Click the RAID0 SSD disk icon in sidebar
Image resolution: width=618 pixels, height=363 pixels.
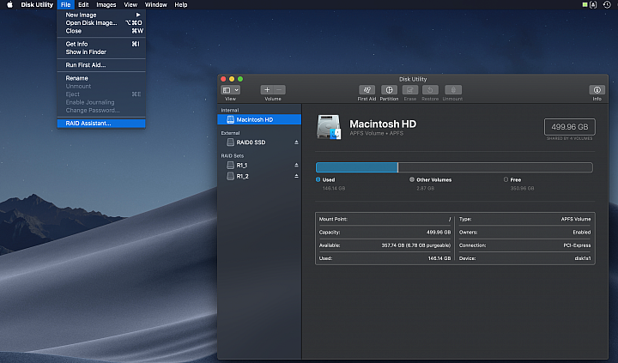pos(230,142)
